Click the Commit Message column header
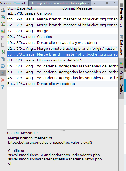 (77, 8)
